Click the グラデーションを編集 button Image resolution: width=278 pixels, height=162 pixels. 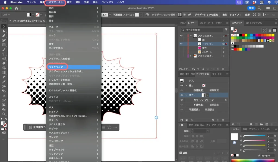point(206,15)
